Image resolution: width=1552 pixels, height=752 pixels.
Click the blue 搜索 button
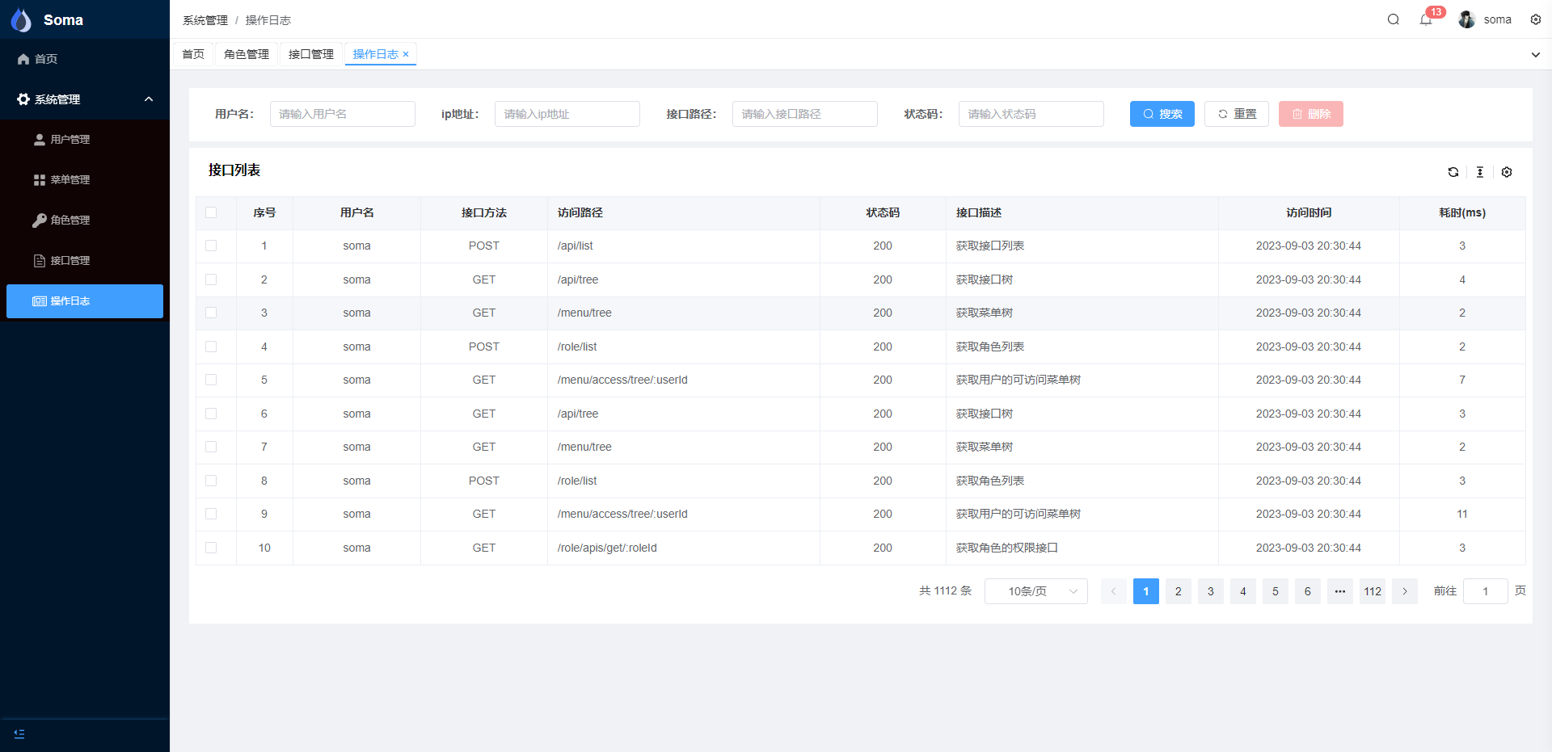1162,114
